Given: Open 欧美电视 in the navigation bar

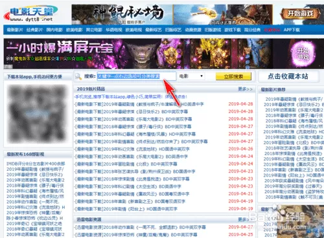Looking at the screenshot, I should (x=133, y=30).
